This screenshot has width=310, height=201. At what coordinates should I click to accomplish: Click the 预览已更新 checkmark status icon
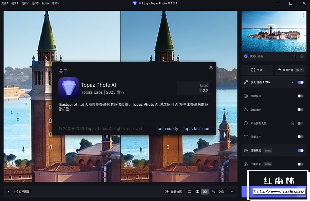click(246, 56)
